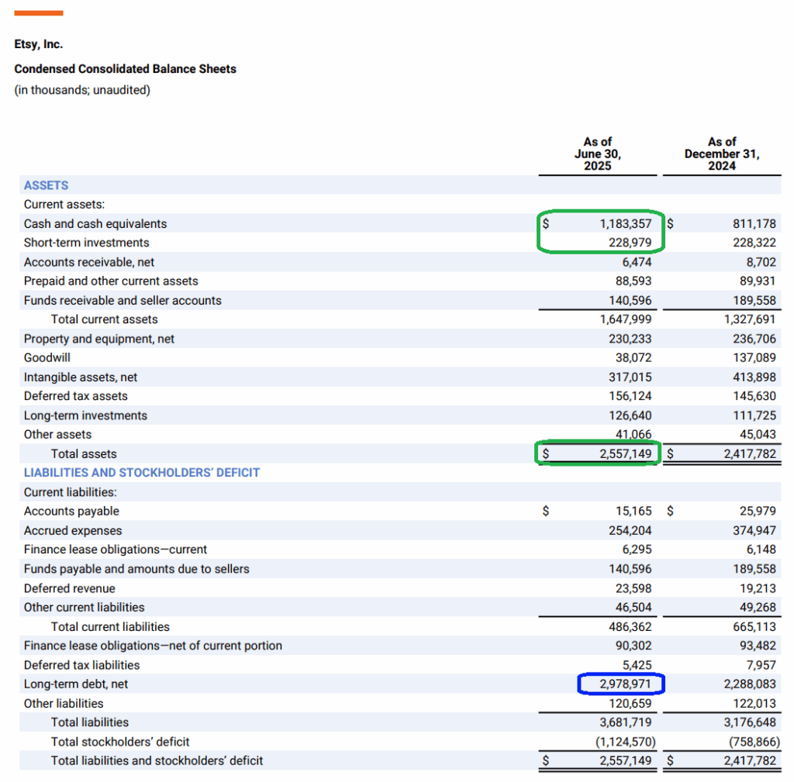Click goodwill value 38,072
794x782 pixels.
[633, 358]
